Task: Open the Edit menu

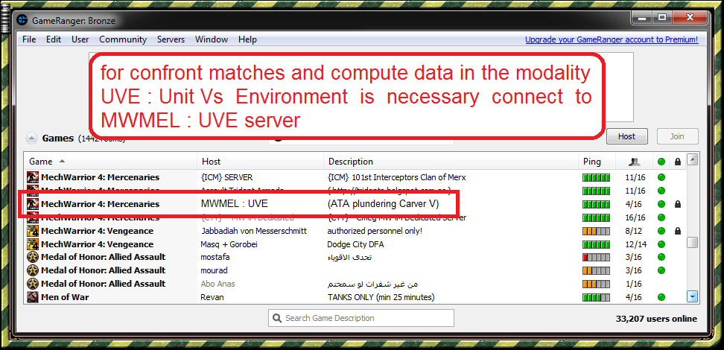Action: 54,39
